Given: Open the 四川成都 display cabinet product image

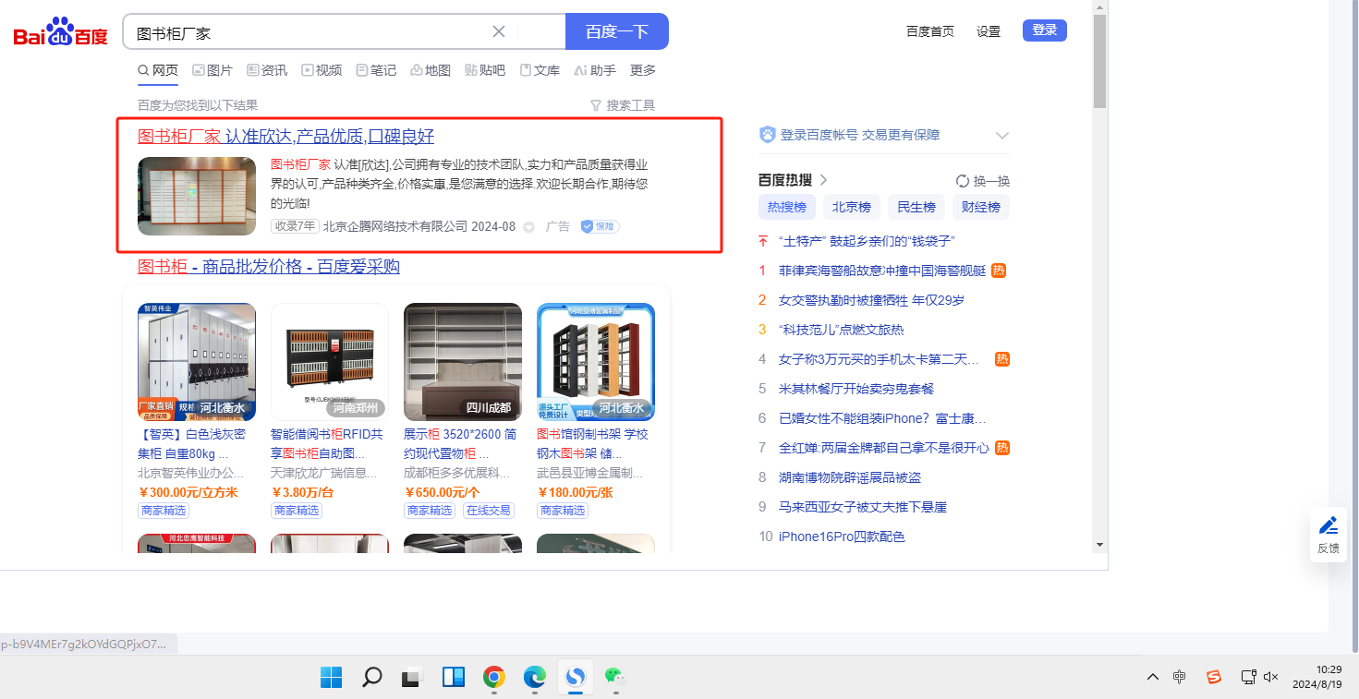Looking at the screenshot, I should point(463,362).
